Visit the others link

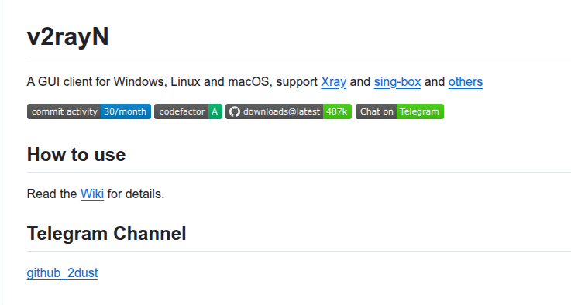(x=466, y=81)
